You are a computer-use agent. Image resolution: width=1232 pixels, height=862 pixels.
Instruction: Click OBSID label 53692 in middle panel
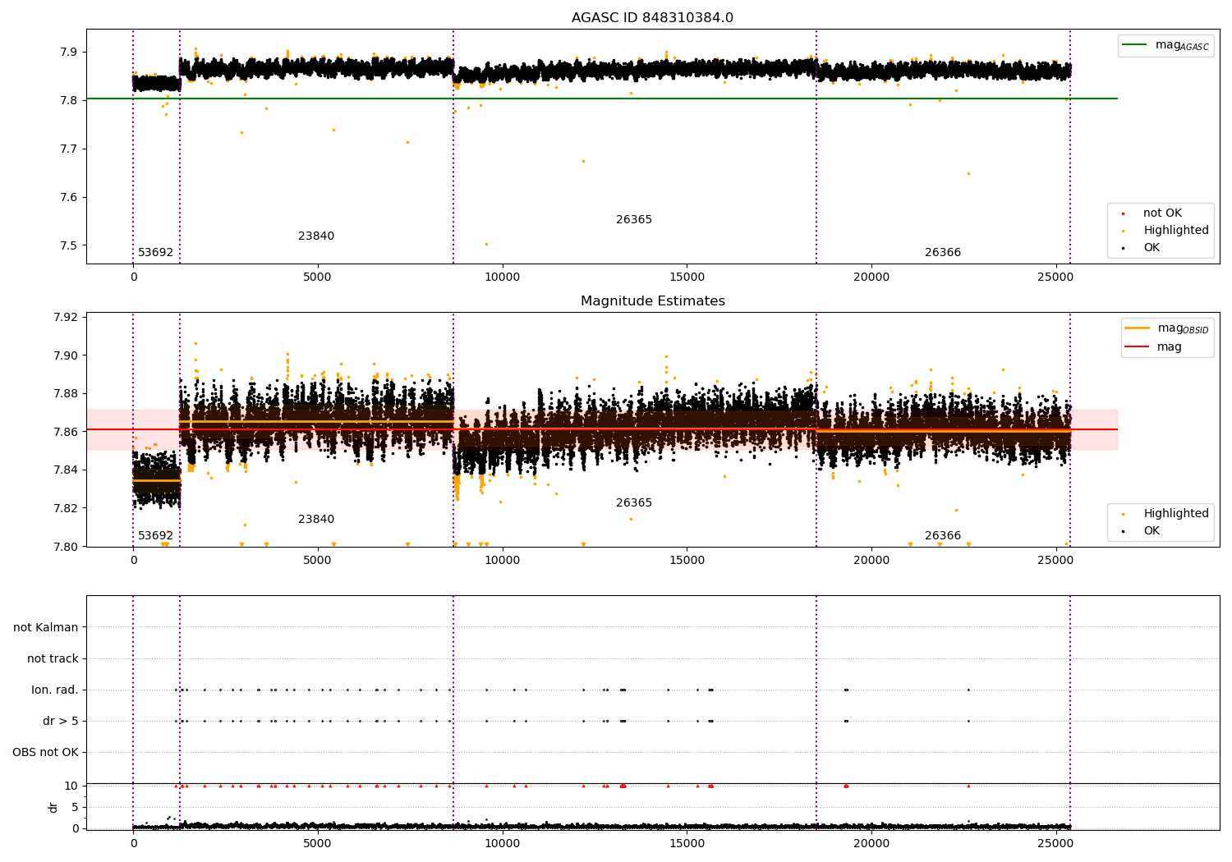(155, 536)
